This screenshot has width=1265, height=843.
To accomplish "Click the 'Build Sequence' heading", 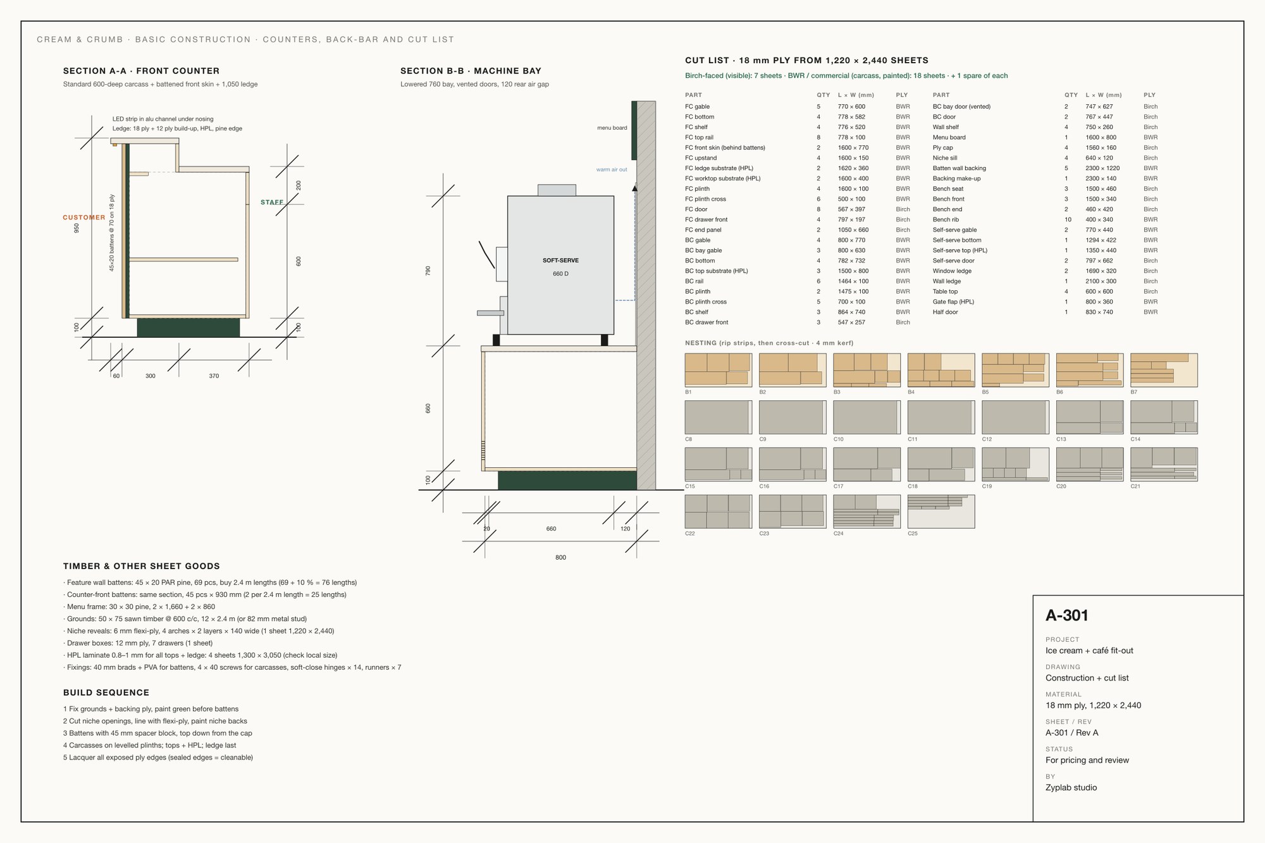I will point(106,693).
